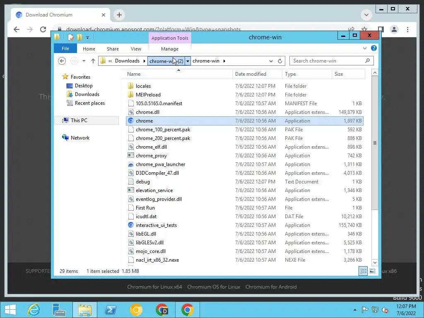Select First Run file
Viewport: 424px width, 318px height.
coord(145,208)
